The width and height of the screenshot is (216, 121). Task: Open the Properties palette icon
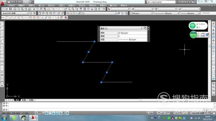click(81, 9)
